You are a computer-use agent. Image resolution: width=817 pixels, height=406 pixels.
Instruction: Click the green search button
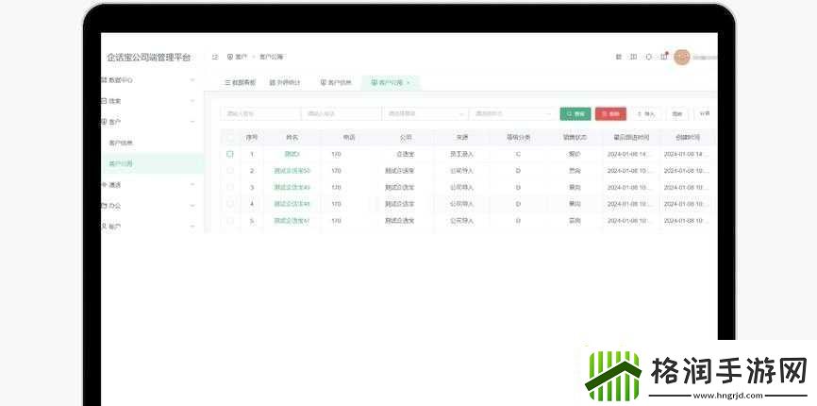(x=575, y=113)
